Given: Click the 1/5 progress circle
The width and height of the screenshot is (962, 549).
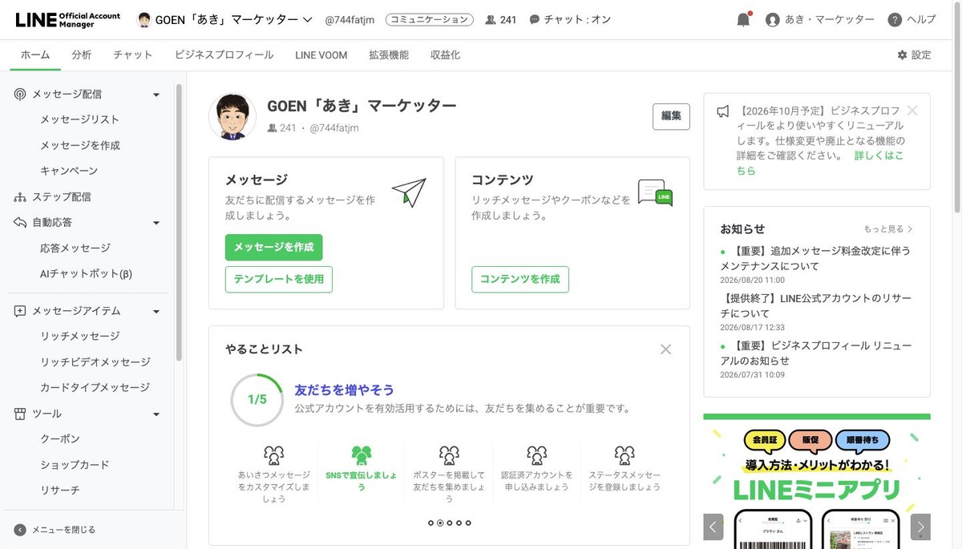Looking at the screenshot, I should tap(257, 399).
